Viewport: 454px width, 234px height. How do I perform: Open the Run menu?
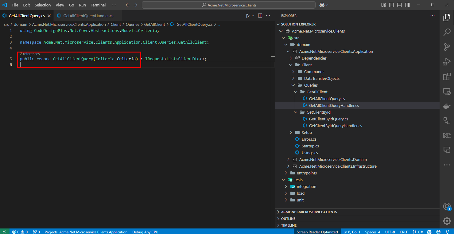[82, 5]
